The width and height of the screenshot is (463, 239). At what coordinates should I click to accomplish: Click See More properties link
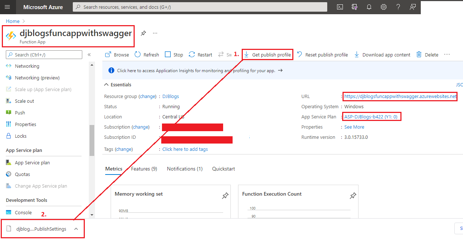point(354,127)
